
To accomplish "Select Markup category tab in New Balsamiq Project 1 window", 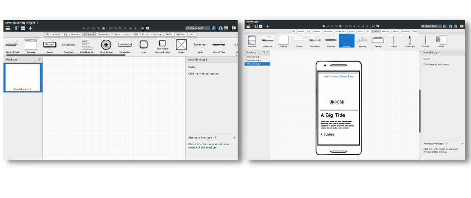I will 157,34.
